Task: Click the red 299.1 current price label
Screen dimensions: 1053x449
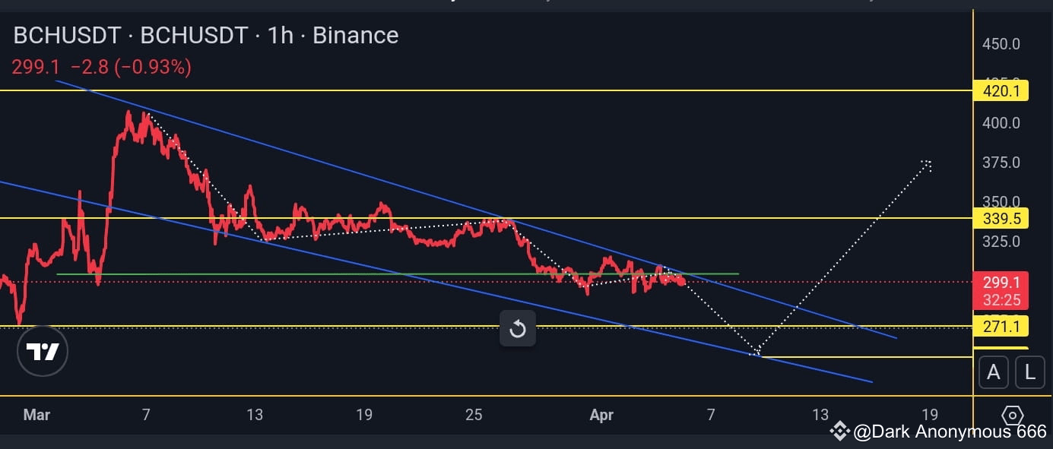Action: click(1001, 282)
